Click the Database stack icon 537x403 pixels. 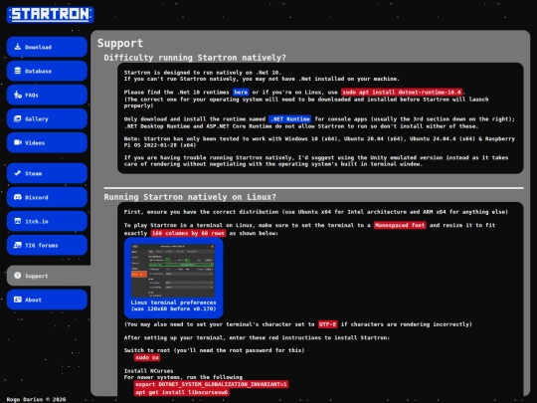[18, 71]
